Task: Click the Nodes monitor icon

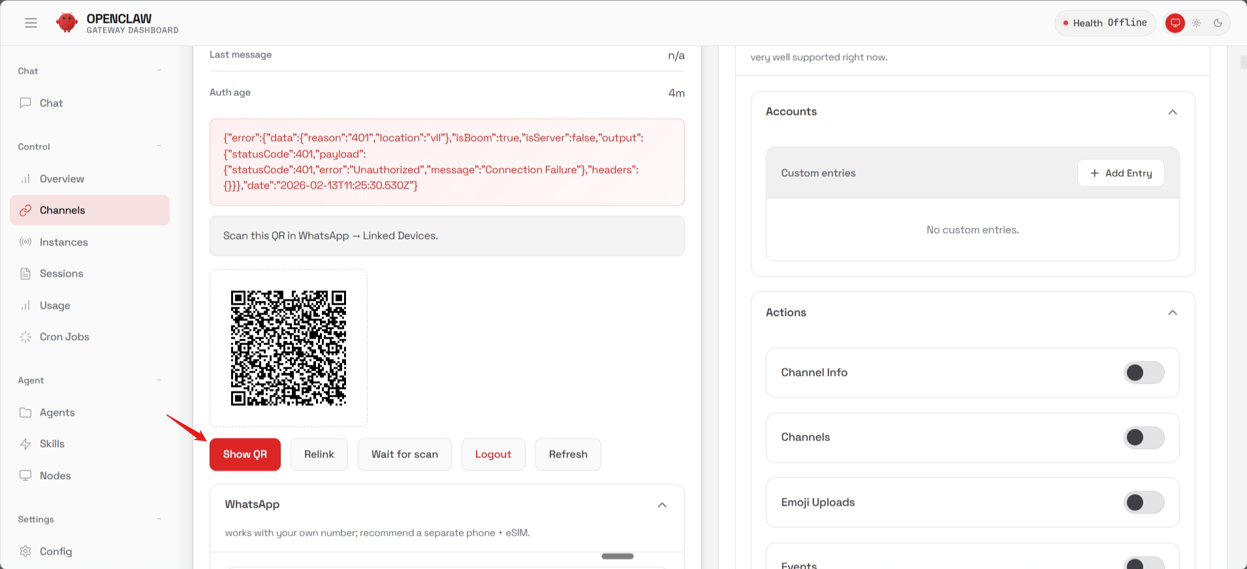Action: click(25, 476)
